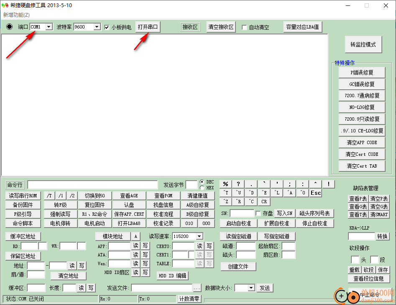Click the 清空Cert TAB button

pyautogui.click(x=362, y=166)
